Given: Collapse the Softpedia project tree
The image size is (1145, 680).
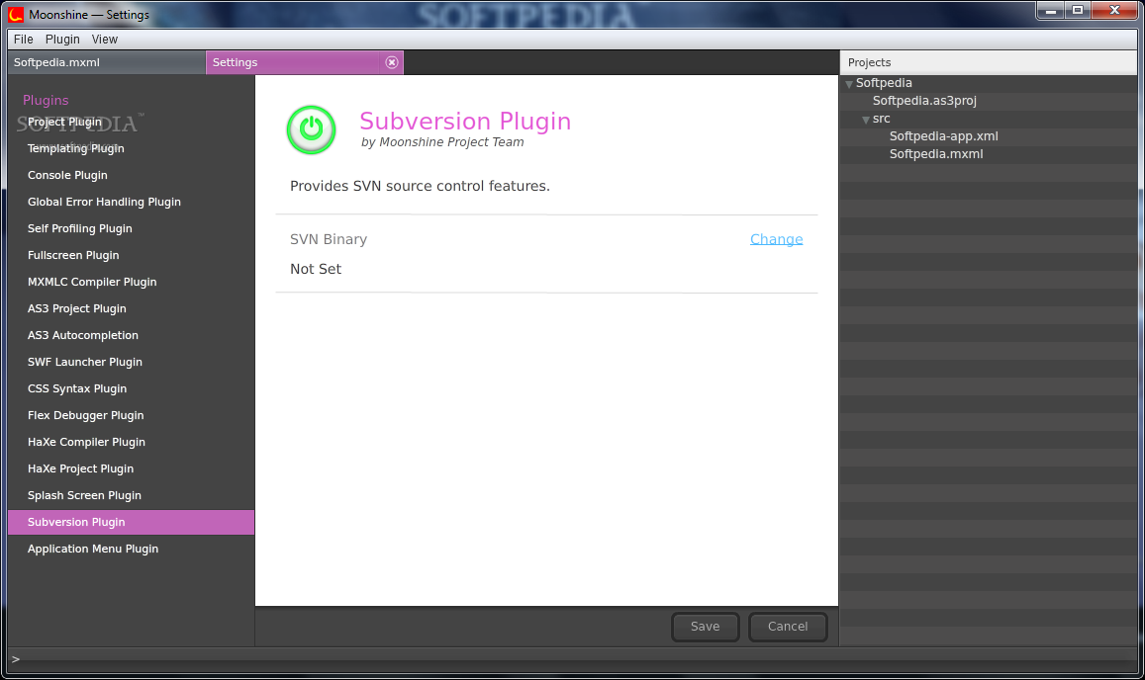Looking at the screenshot, I should coord(849,84).
